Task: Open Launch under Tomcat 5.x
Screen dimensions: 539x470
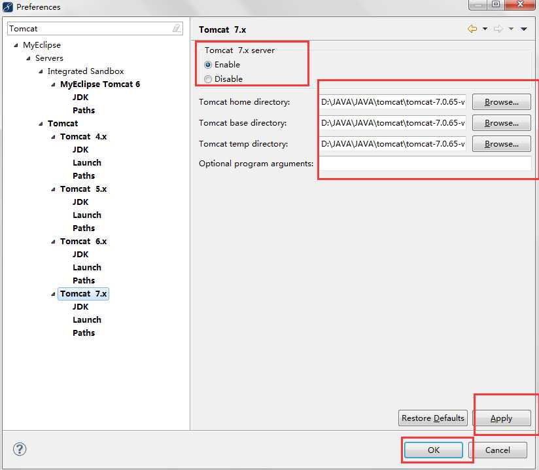Action: [x=87, y=215]
